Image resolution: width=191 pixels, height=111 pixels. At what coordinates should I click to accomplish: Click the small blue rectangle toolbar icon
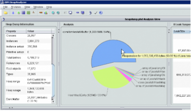(77, 12)
